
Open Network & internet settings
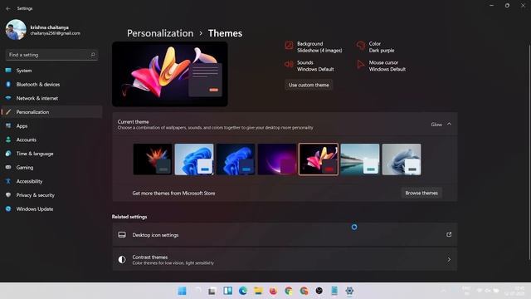pos(51,98)
